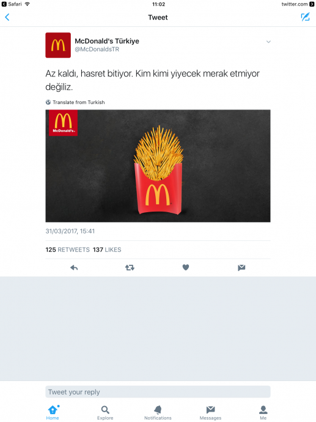This screenshot has width=316, height=422.
Task: Click Translate from Turkish link
Action: point(75,102)
